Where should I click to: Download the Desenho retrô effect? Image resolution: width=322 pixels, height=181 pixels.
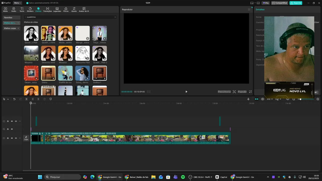click(x=53, y=58)
